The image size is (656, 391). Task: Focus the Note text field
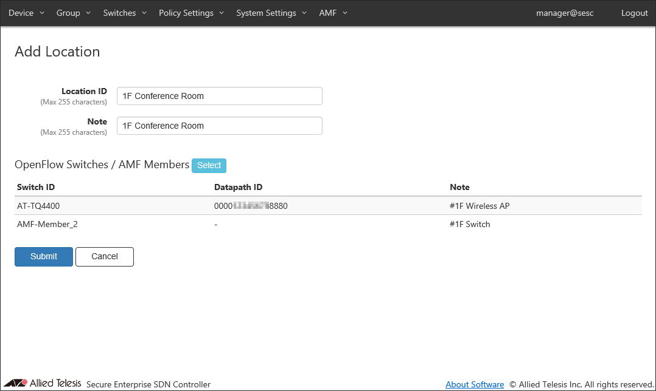click(x=219, y=126)
